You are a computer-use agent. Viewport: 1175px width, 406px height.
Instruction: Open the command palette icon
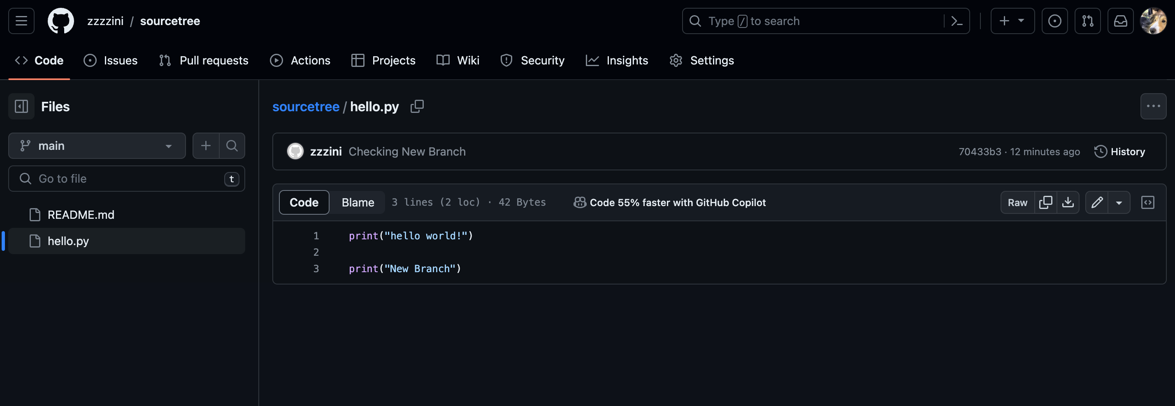pos(957,21)
